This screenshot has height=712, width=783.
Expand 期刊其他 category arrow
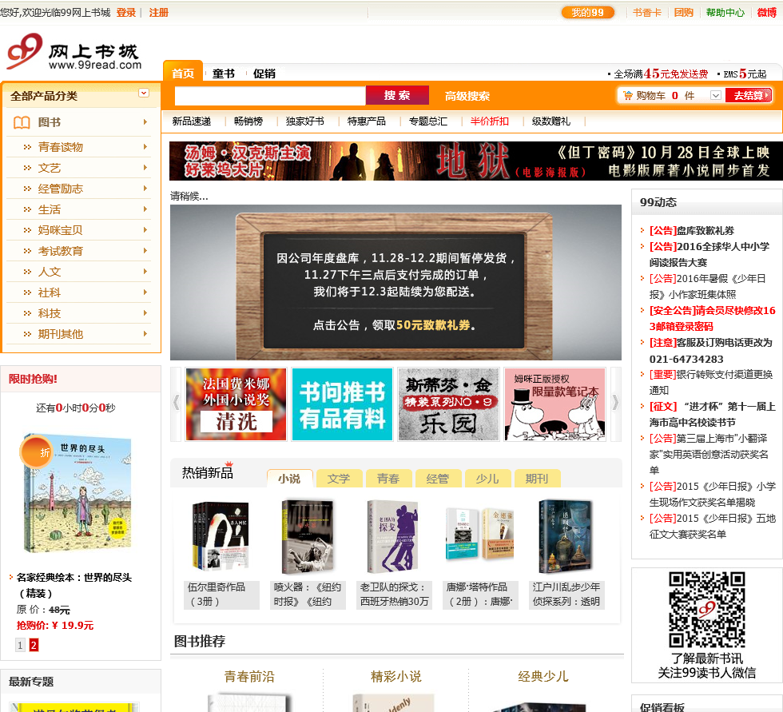point(145,333)
